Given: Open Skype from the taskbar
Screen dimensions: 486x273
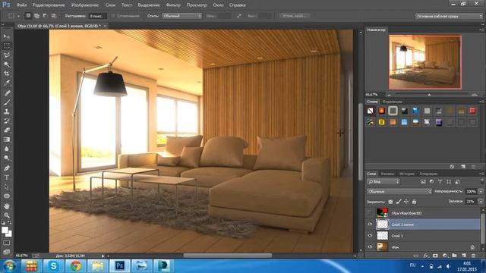Looking at the screenshot, I should pyautogui.click(x=53, y=266).
